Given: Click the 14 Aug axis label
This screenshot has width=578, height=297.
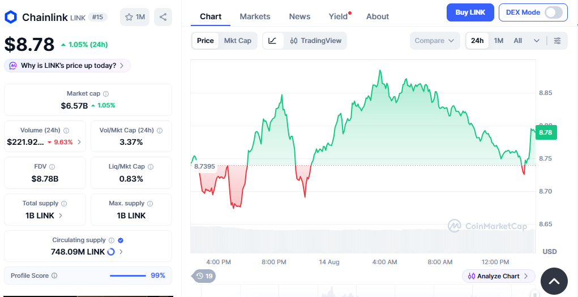Looking at the screenshot, I should click(x=329, y=262).
